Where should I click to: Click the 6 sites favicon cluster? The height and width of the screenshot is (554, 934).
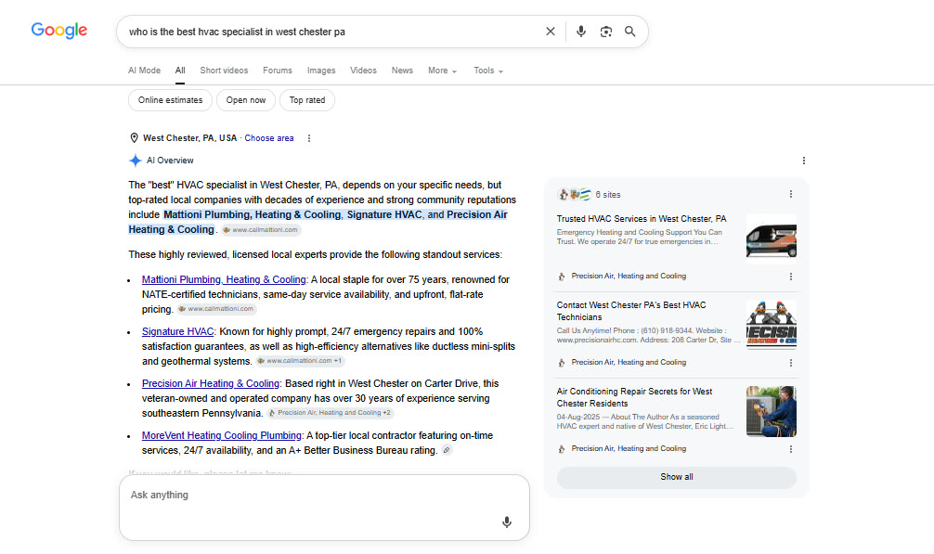pyautogui.click(x=574, y=195)
